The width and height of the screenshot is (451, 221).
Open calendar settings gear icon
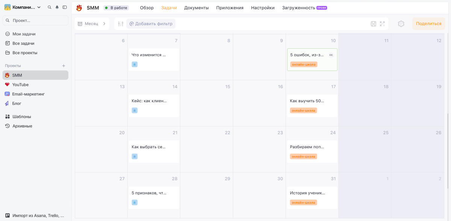pos(401,24)
